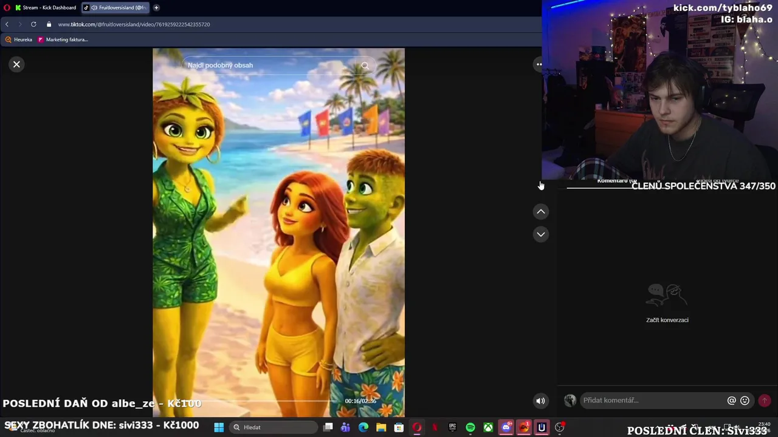Open the Heureka bookmark
The width and height of the screenshot is (778, 437).
coord(19,39)
